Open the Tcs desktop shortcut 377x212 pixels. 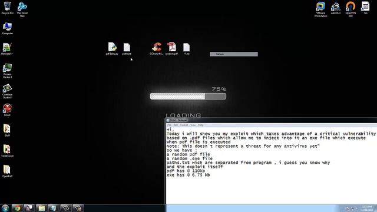pyautogui.click(x=365, y=8)
